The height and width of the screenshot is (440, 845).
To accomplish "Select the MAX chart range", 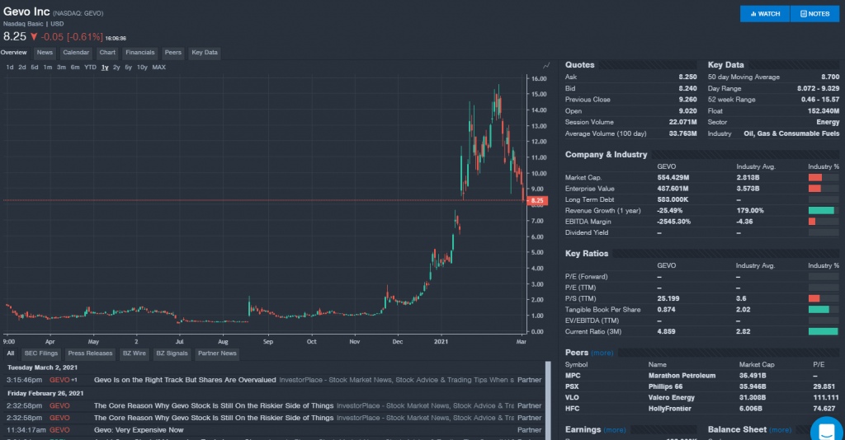I will pyautogui.click(x=159, y=68).
